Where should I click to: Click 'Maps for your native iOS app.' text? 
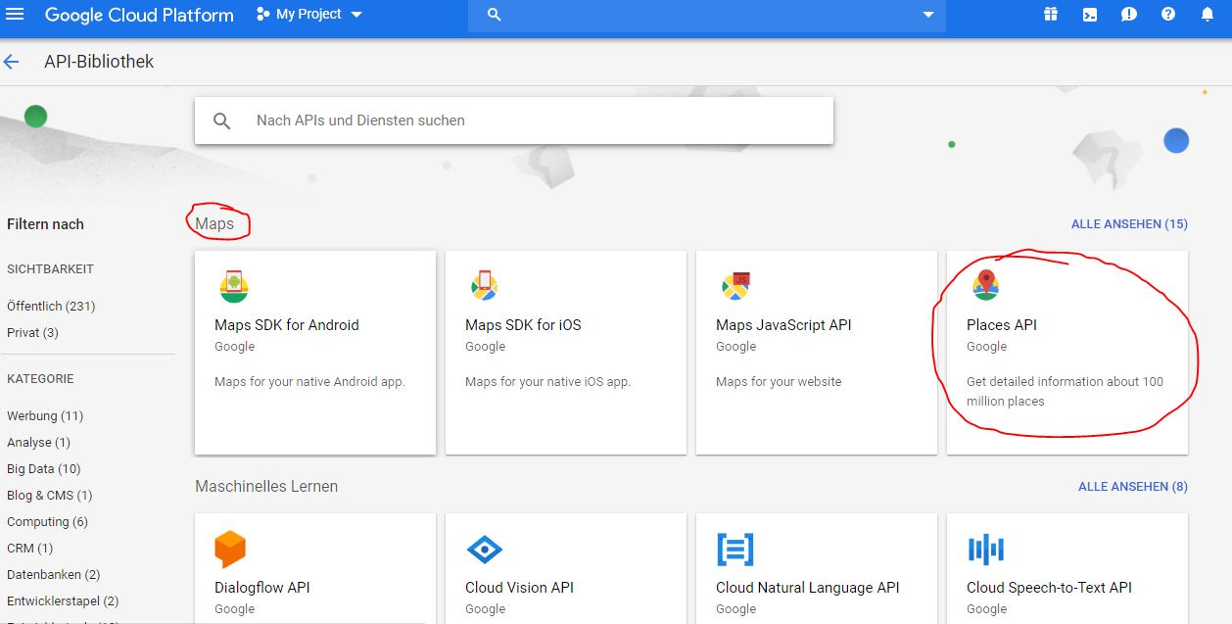(x=547, y=382)
